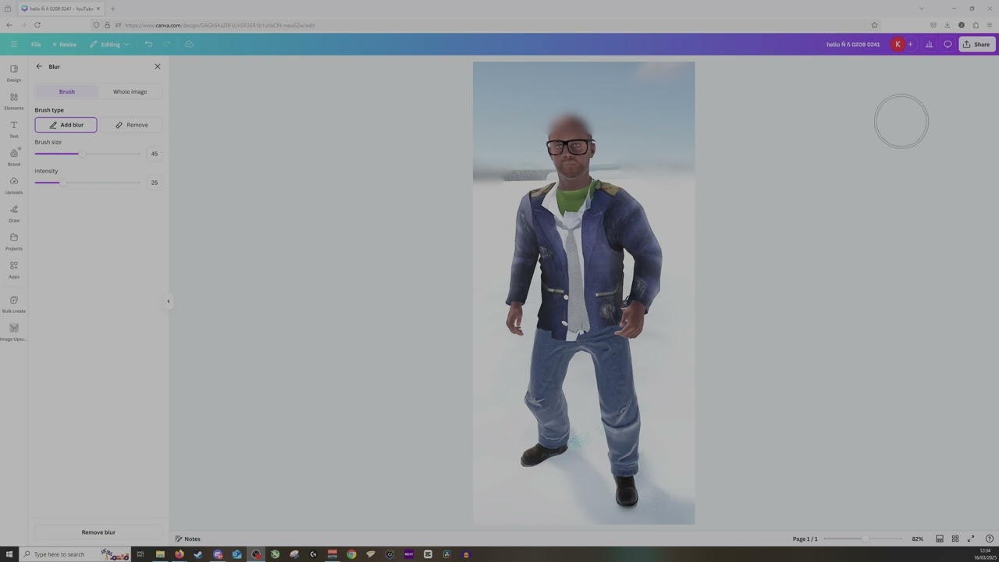The height and width of the screenshot is (562, 999).
Task: Open the Uploads panel in sidebar
Action: tap(14, 185)
